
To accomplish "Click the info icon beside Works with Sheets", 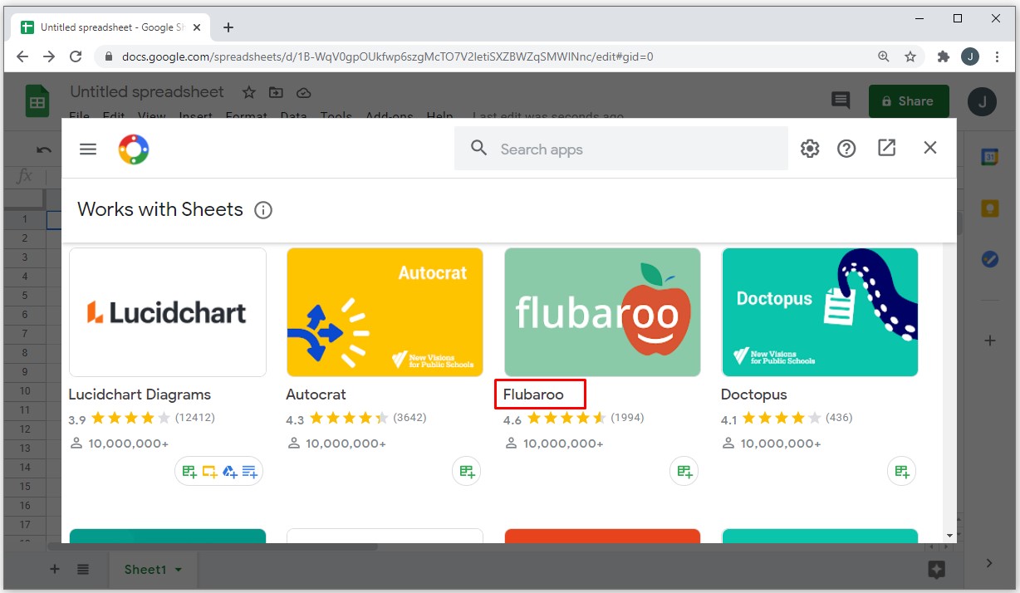I will [x=263, y=210].
